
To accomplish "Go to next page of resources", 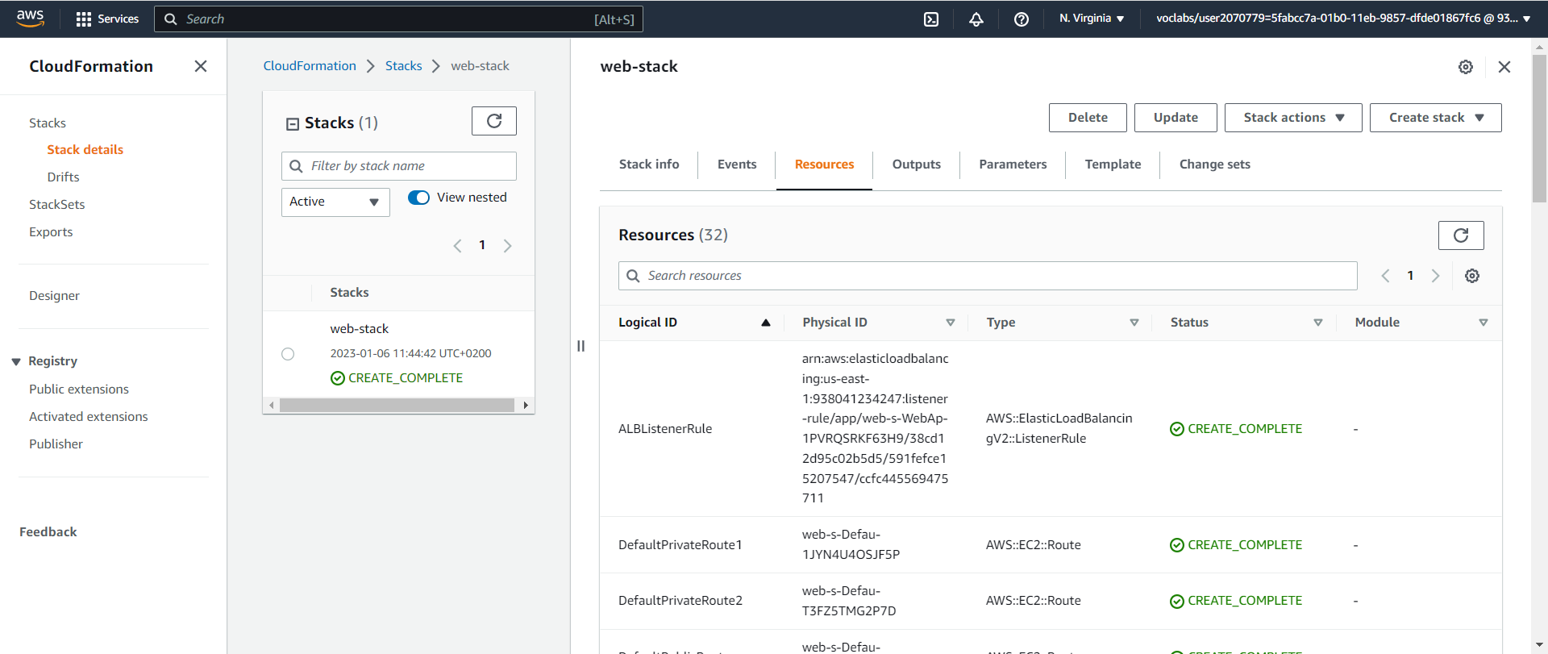I will 1435,276.
